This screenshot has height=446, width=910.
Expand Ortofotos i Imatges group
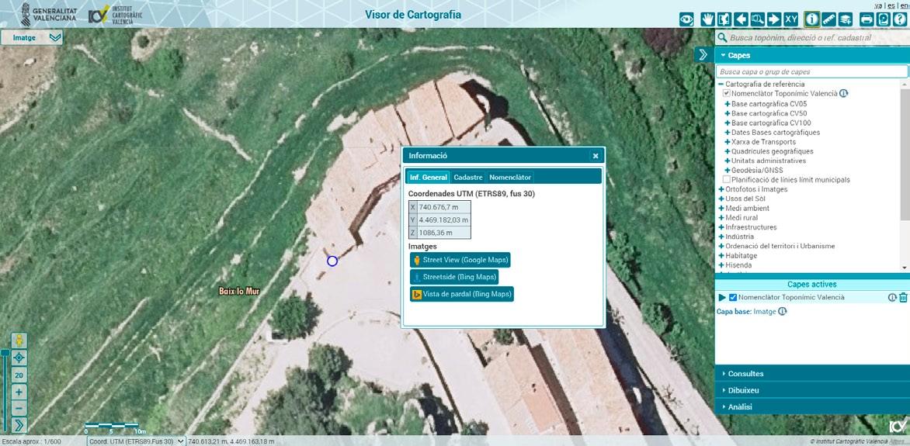coord(721,189)
